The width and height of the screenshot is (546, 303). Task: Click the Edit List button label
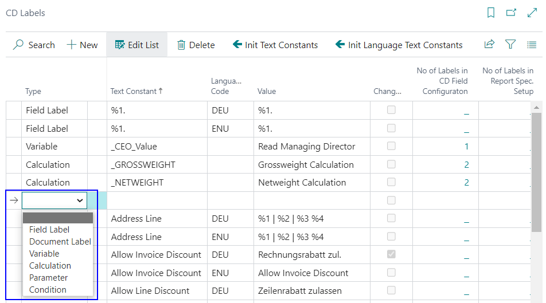[x=143, y=45]
